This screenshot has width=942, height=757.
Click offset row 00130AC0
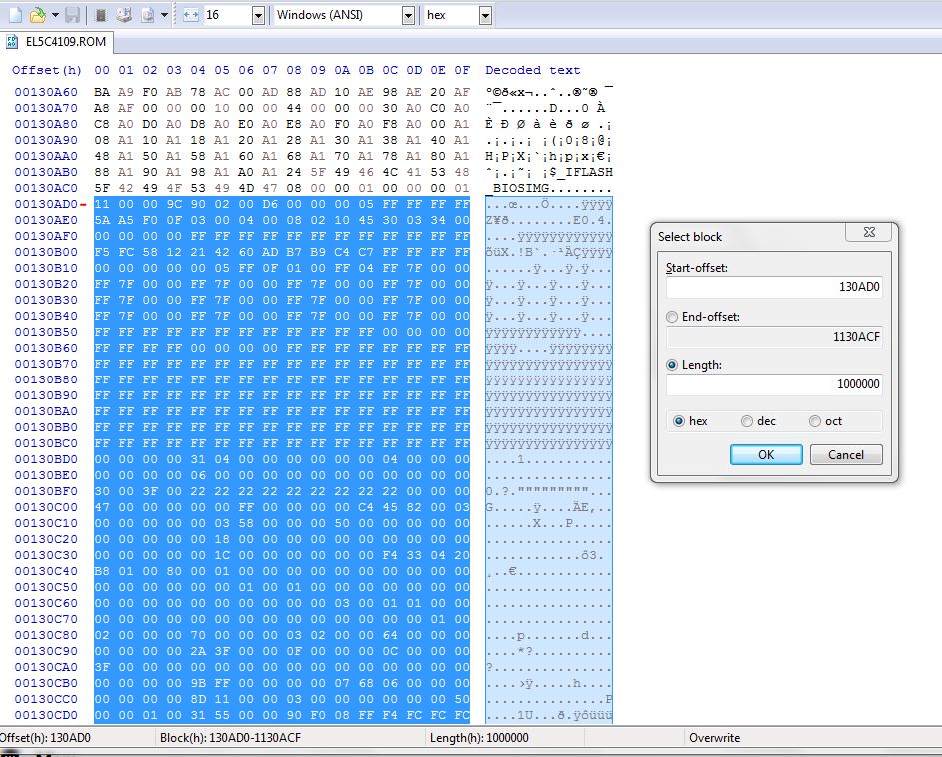pyautogui.click(x=46, y=188)
